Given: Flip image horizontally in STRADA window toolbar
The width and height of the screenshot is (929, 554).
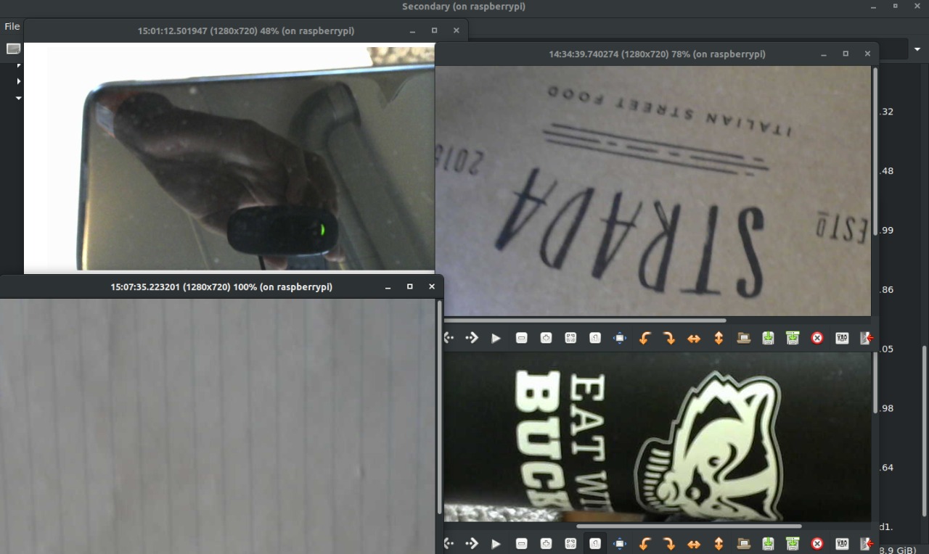Looking at the screenshot, I should (694, 338).
